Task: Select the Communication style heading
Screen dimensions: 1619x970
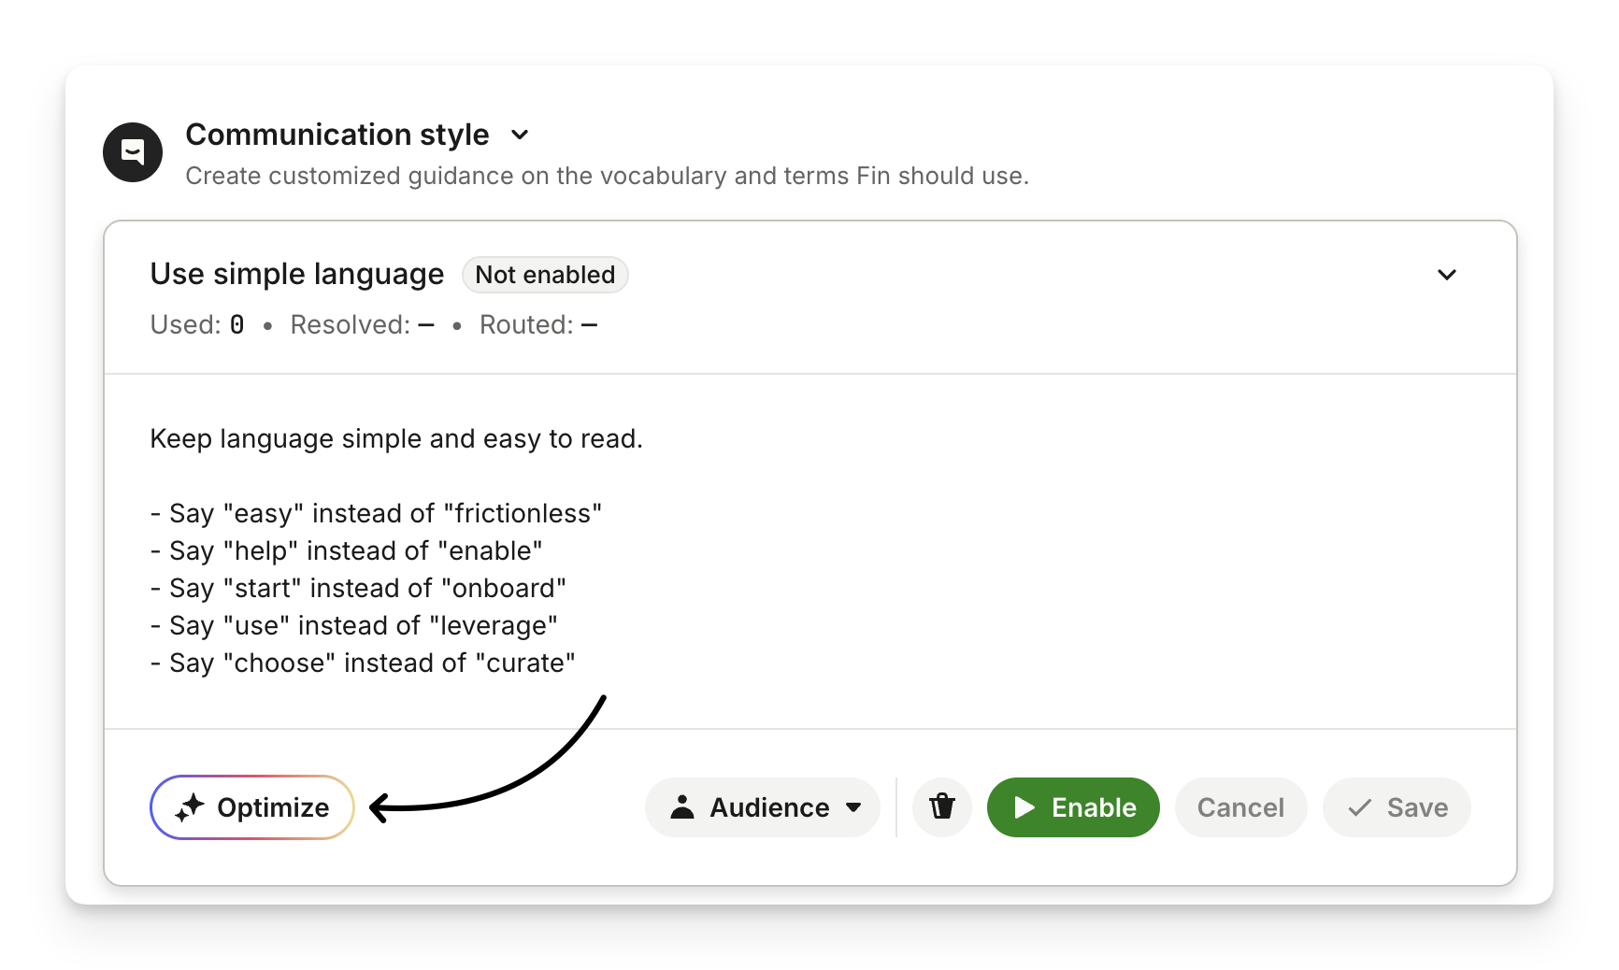Action: point(337,135)
